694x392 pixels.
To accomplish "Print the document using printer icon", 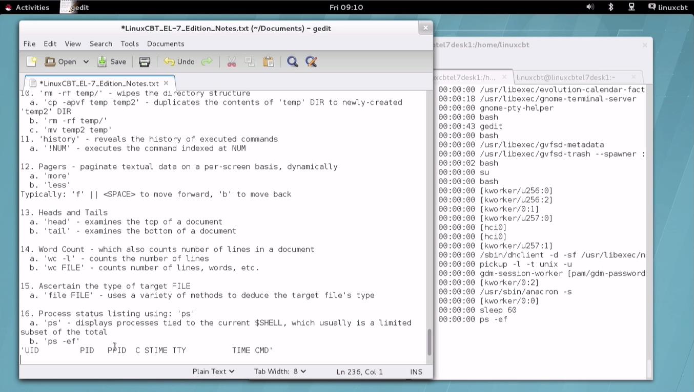I will tap(145, 61).
